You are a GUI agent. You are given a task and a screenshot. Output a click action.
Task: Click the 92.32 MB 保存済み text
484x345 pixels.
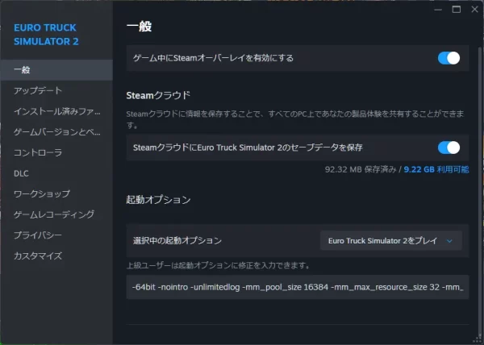click(361, 169)
